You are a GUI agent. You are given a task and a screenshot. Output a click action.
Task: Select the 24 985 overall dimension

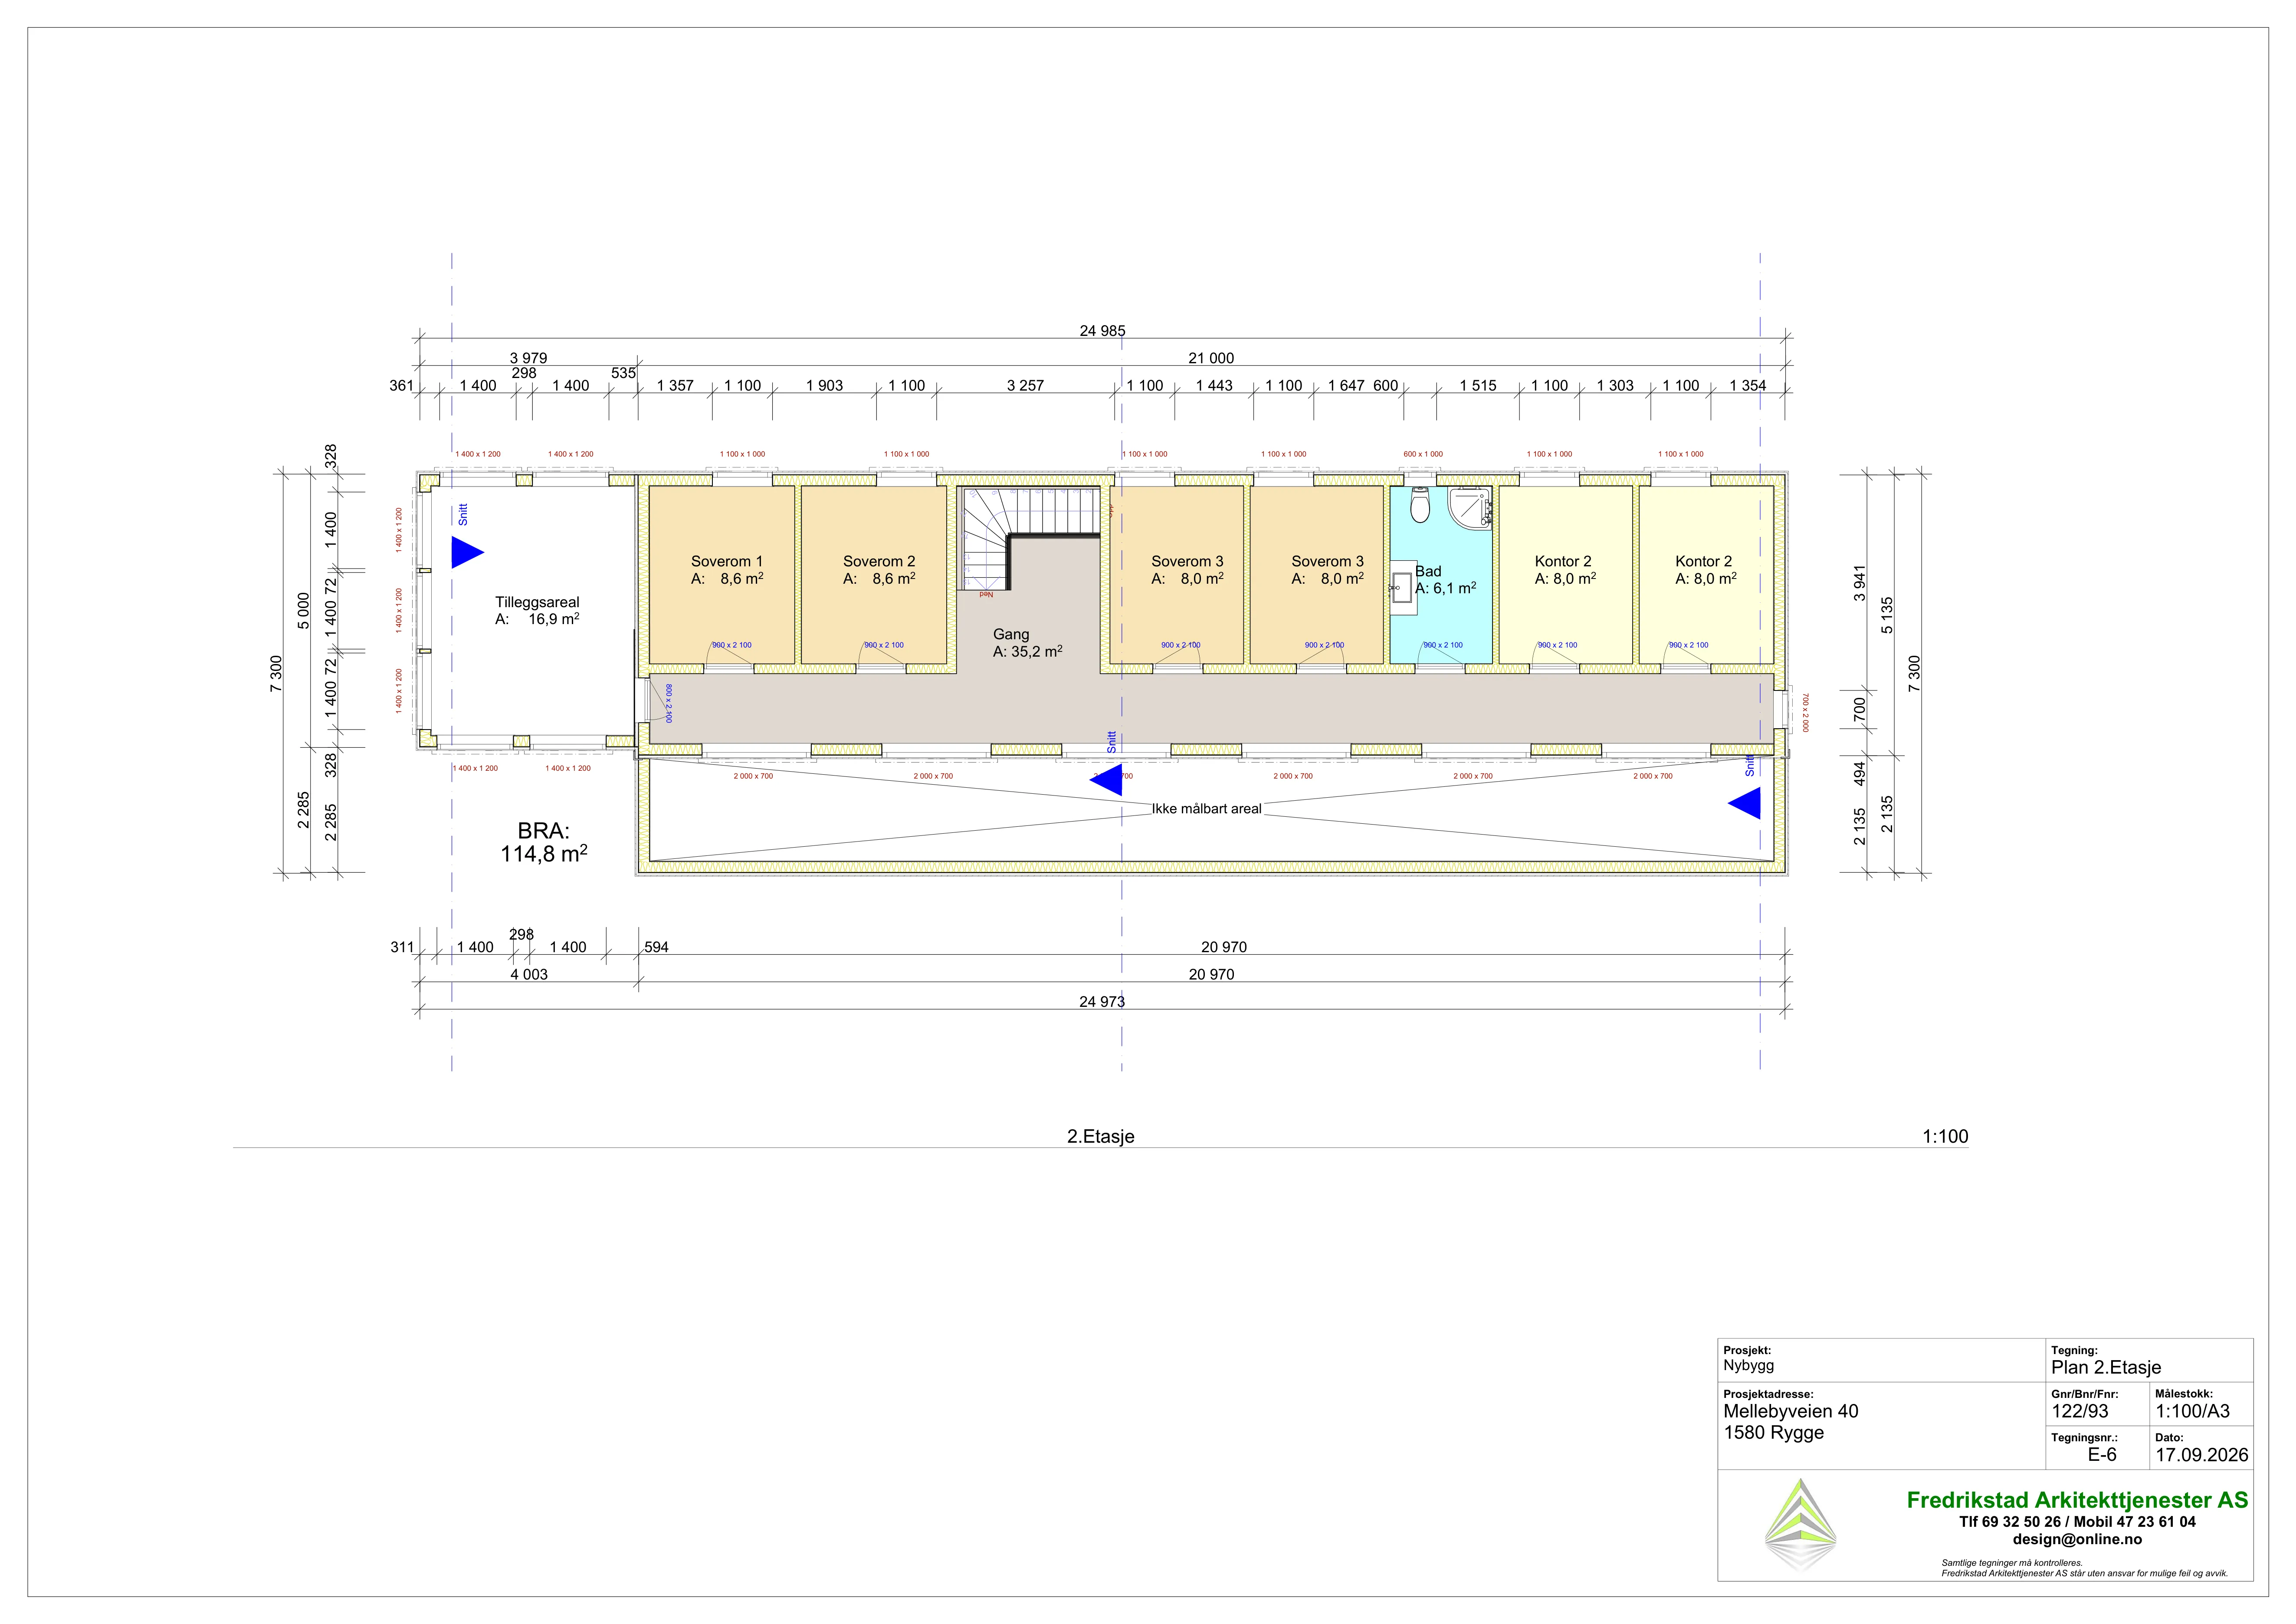[x=1102, y=331]
